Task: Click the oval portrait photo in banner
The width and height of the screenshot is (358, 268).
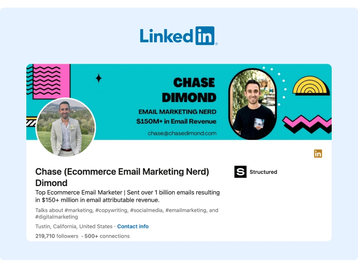Action: tap(252, 104)
